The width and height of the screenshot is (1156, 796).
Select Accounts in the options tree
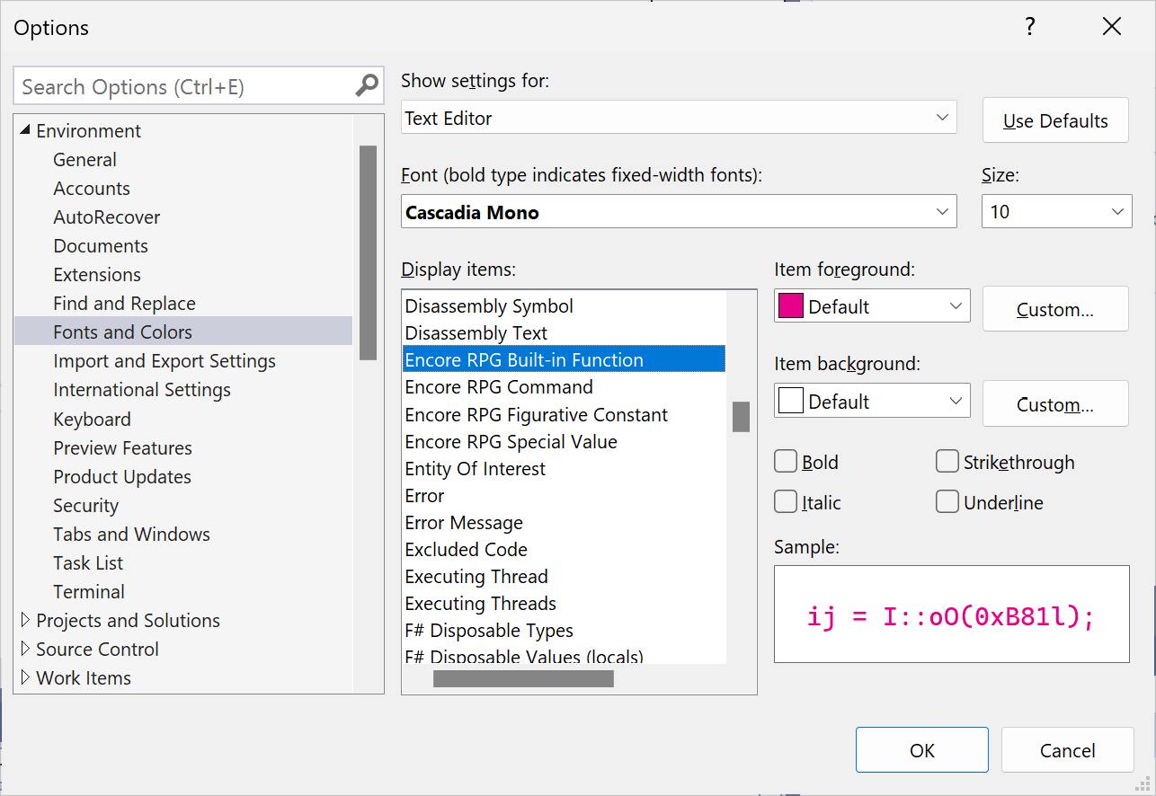(92, 189)
